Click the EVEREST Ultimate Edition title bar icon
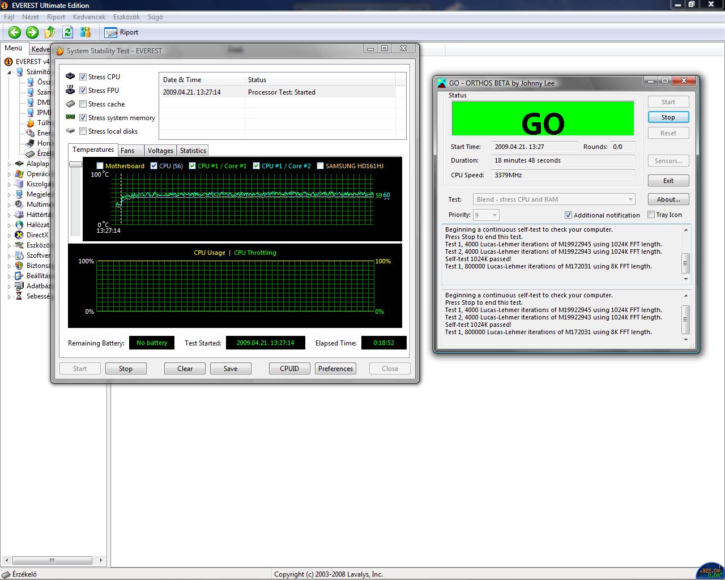Viewport: 725px width, 580px height. (x=5, y=5)
